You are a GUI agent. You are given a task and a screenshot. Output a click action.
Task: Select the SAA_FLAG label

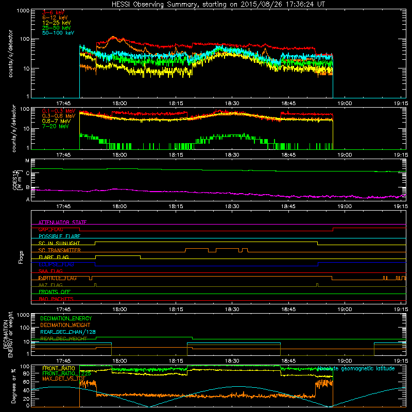tap(50, 271)
